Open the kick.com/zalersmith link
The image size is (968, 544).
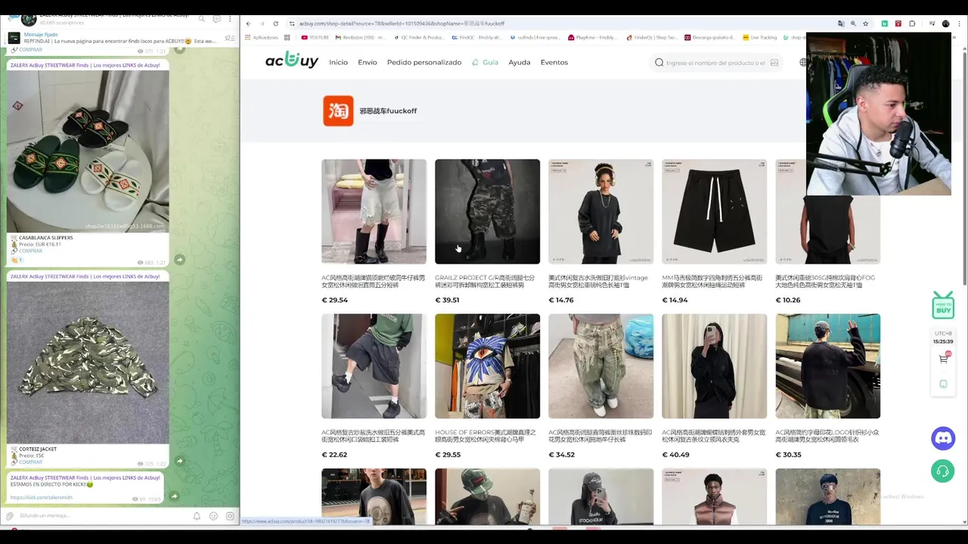(x=42, y=497)
